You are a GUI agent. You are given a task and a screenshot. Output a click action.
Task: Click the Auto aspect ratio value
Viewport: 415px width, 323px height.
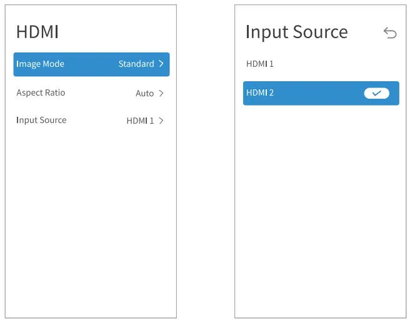click(x=144, y=93)
